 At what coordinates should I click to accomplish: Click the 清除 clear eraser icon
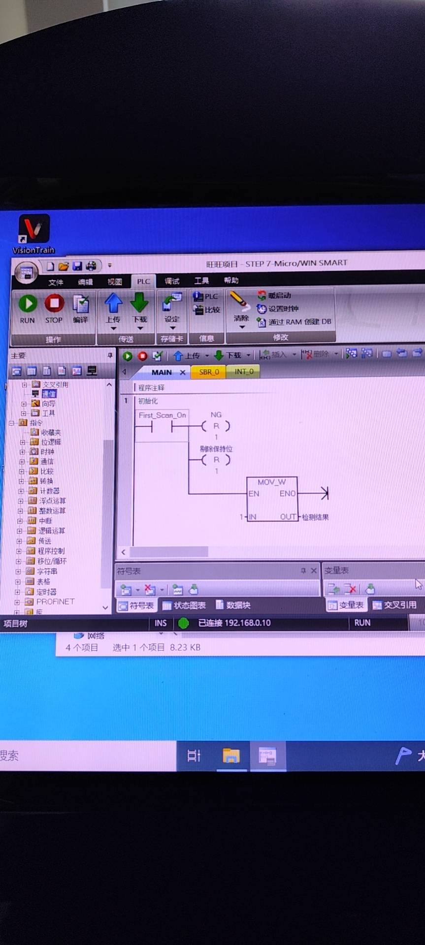click(240, 305)
